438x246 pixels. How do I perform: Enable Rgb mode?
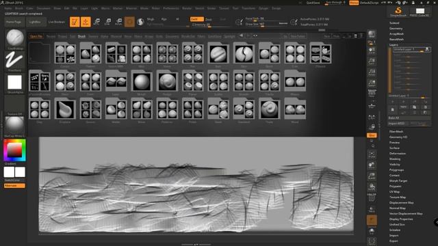pos(164,19)
